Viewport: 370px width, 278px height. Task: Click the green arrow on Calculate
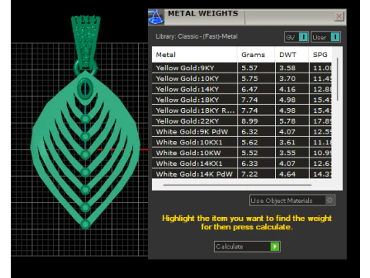274,246
